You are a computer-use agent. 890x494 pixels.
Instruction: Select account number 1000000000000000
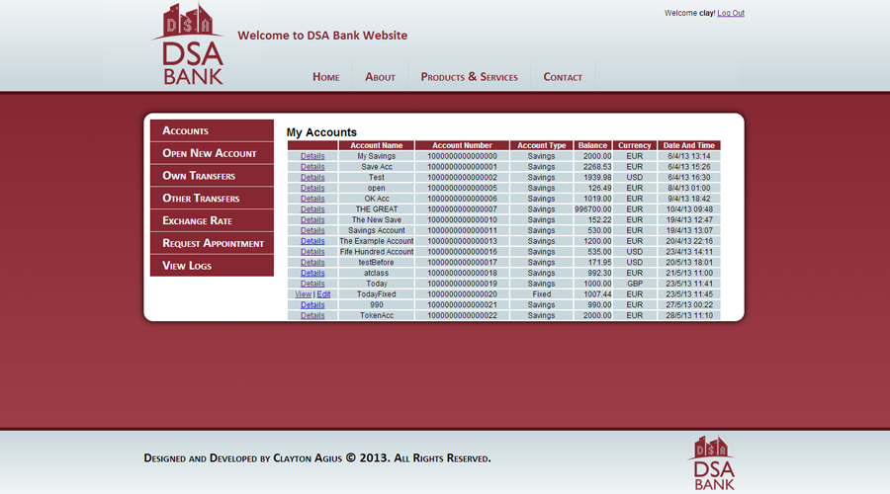tap(462, 156)
